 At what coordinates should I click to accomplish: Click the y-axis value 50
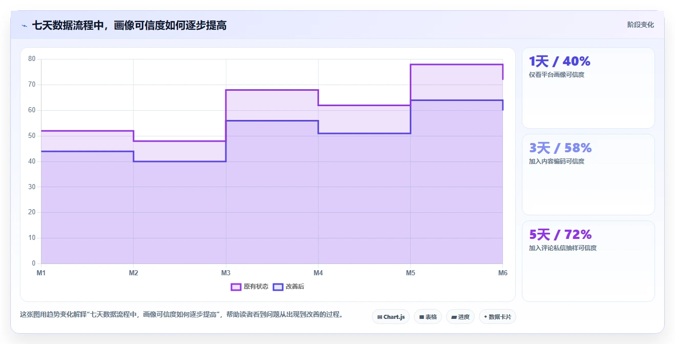(x=32, y=136)
